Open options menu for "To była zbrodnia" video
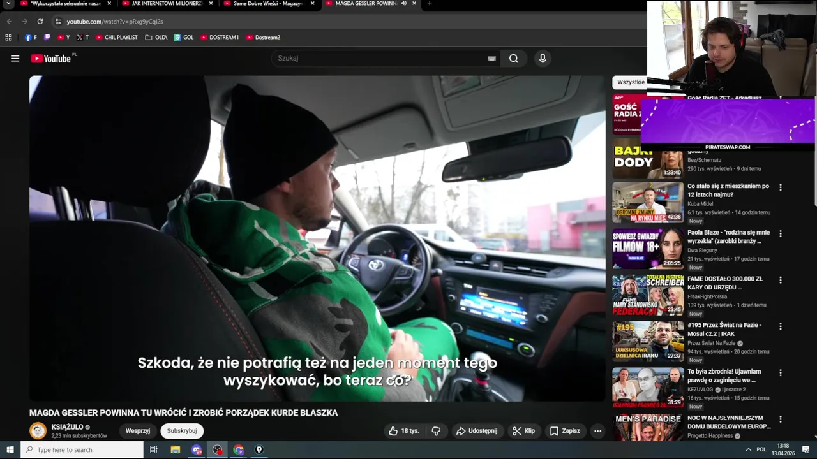Screen dimensions: 817x459 [x=780, y=373]
